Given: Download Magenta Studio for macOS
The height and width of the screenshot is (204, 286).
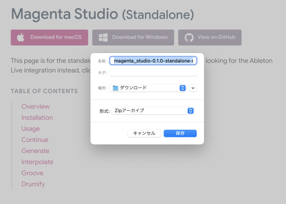Looking at the screenshot, I should coord(49,38).
